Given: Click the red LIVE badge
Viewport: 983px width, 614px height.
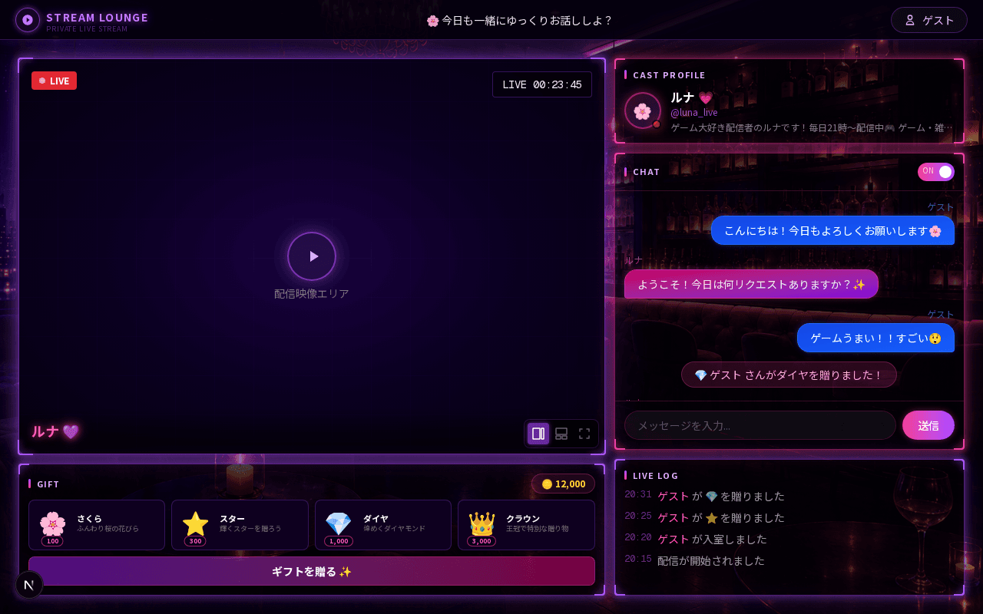Looking at the screenshot, I should point(54,81).
